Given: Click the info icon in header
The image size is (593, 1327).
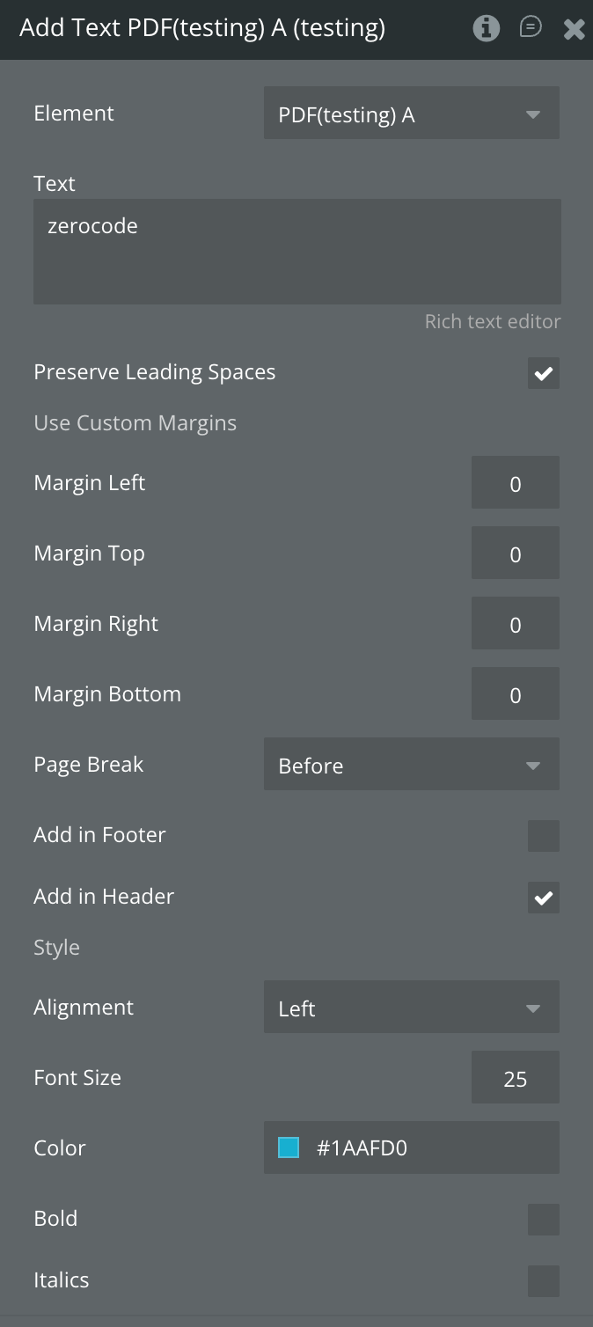Looking at the screenshot, I should pyautogui.click(x=486, y=28).
